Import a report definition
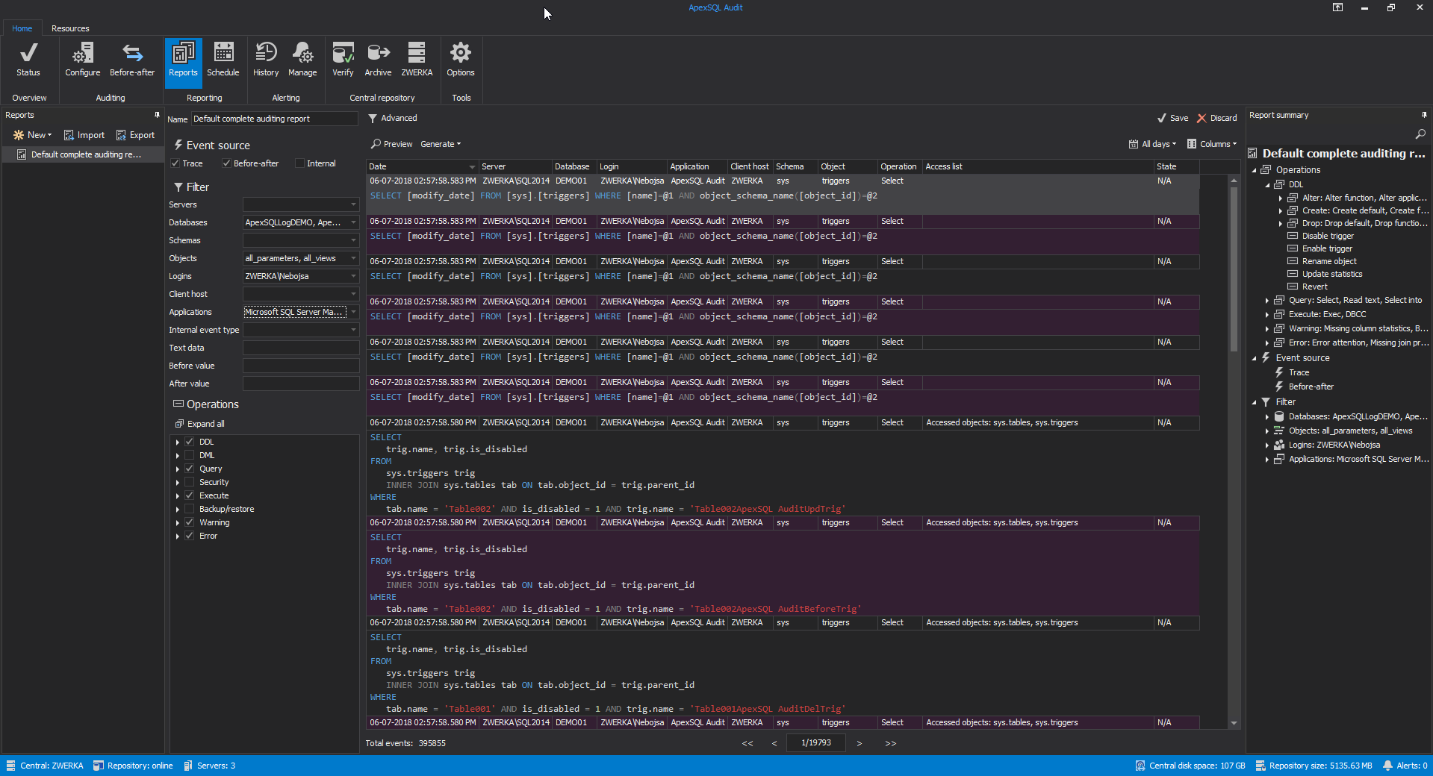Viewport: 1433px width, 776px height. click(x=84, y=135)
